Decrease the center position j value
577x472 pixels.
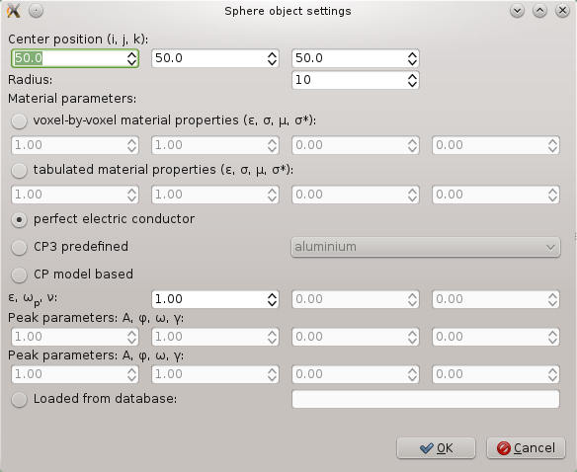[272, 62]
